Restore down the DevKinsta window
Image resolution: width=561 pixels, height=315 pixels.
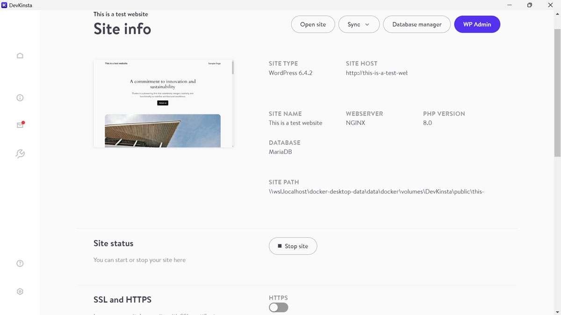pyautogui.click(x=529, y=5)
